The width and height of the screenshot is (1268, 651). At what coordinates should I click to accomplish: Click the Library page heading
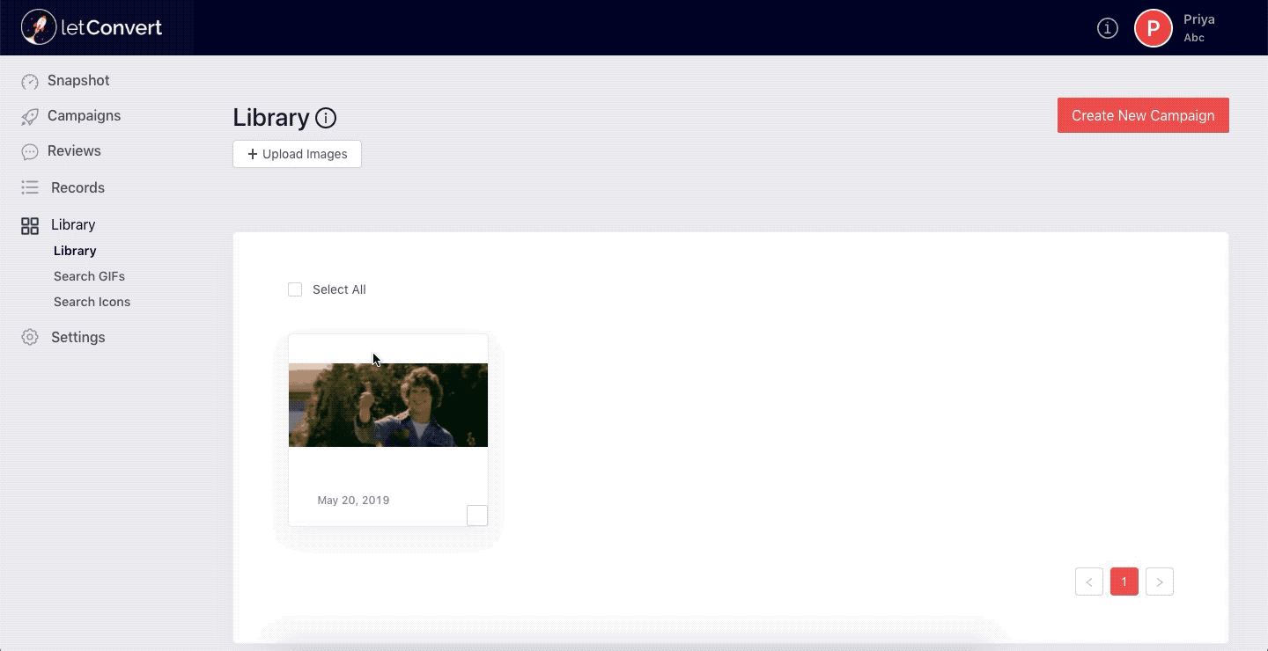[x=271, y=118]
